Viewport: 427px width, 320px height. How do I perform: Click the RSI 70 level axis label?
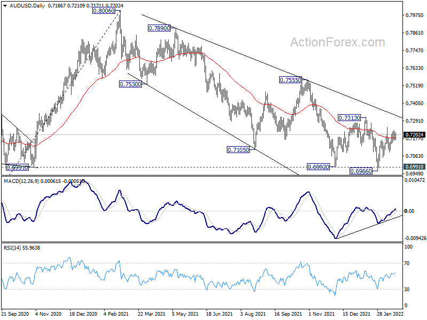407,263
